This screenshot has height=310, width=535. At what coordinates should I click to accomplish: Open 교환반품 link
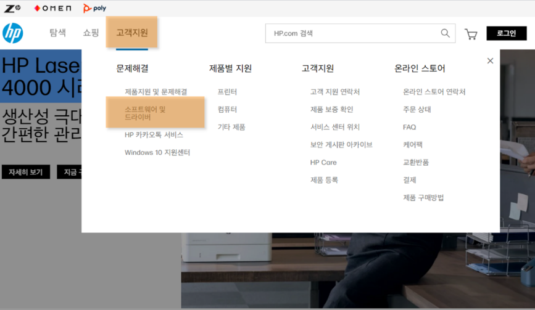point(416,163)
